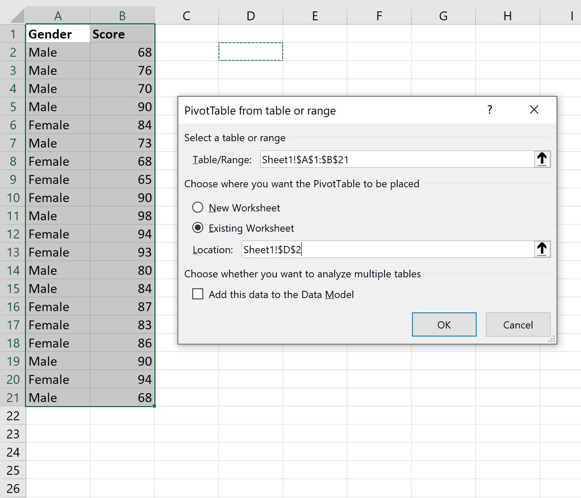Click the Score header cell B1
The height and width of the screenshot is (498, 581).
(122, 34)
